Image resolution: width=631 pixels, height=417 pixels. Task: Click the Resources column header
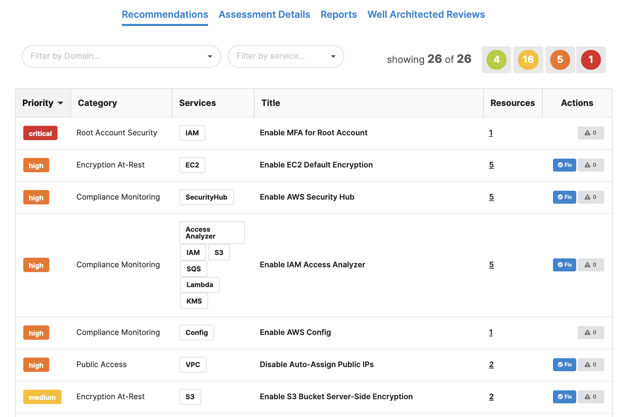click(x=513, y=103)
